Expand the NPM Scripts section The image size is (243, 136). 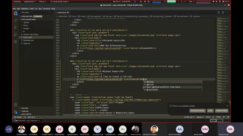[36, 114]
